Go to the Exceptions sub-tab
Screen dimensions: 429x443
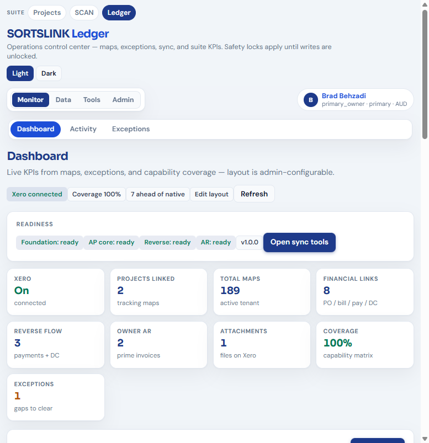[x=131, y=129]
